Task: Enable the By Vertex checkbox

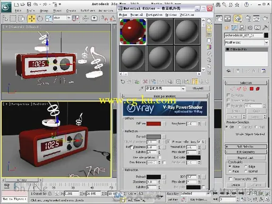Action: click(228, 95)
